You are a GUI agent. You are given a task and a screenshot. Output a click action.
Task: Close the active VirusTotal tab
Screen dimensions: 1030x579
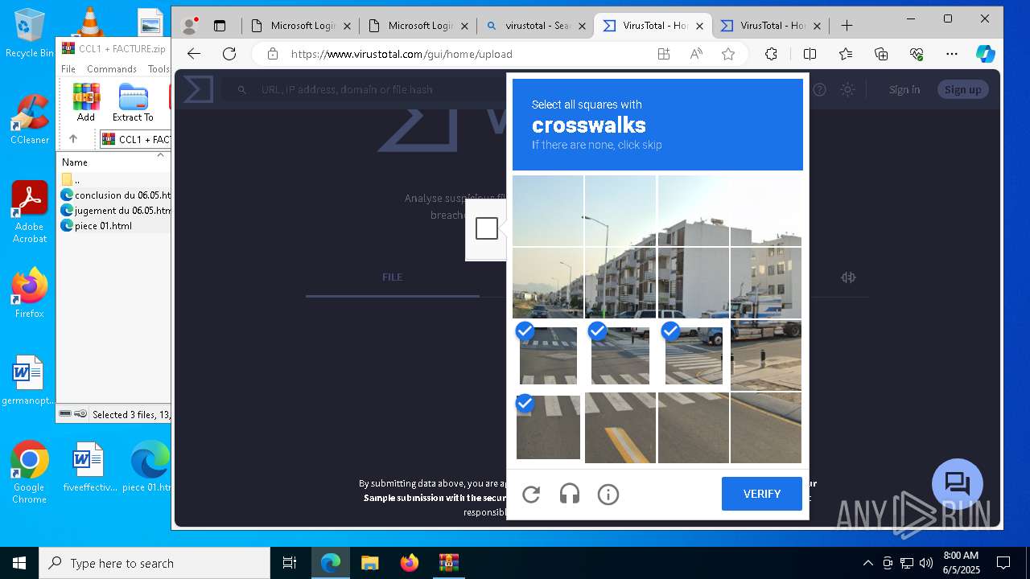pos(699,26)
